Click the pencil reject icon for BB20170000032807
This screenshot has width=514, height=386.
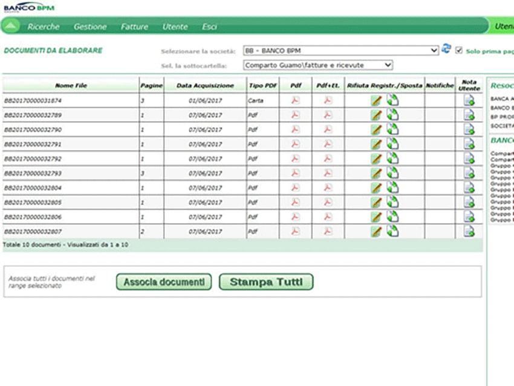pyautogui.click(x=376, y=232)
